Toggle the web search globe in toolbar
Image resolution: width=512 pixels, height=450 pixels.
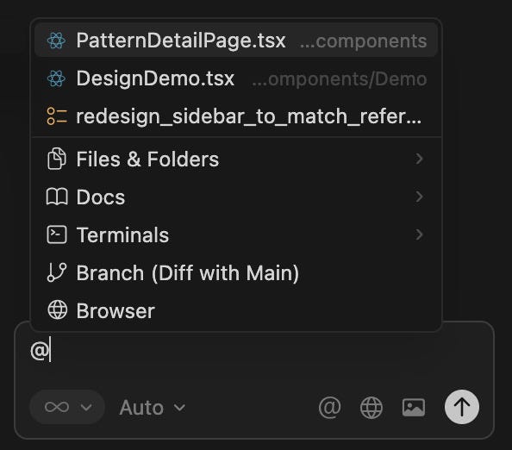click(372, 408)
